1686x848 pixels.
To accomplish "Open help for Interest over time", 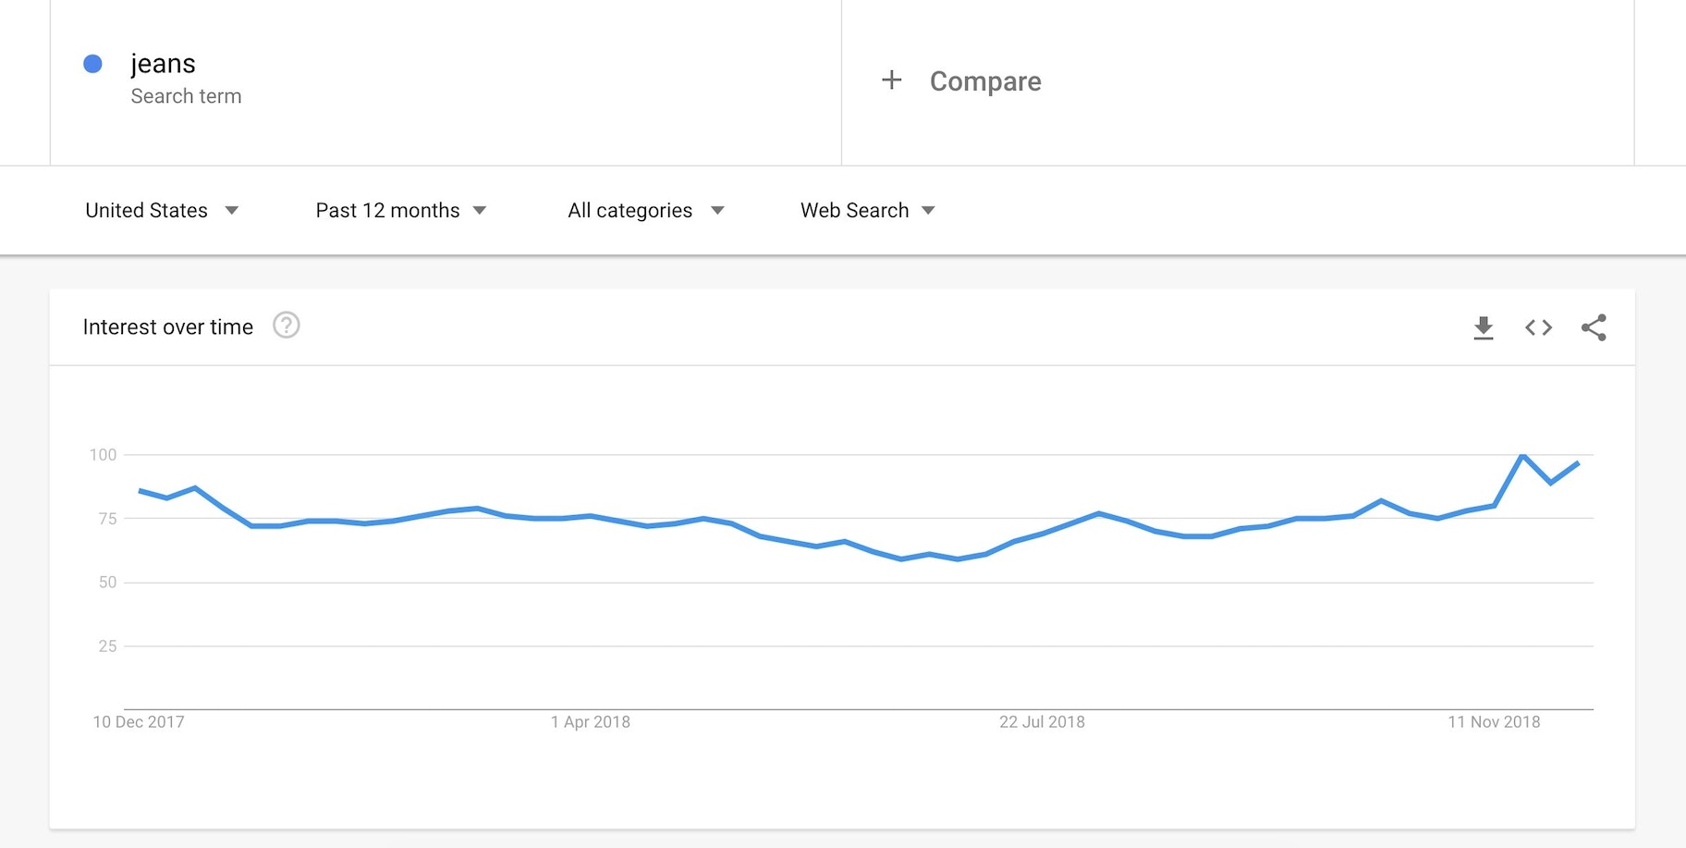I will point(287,326).
